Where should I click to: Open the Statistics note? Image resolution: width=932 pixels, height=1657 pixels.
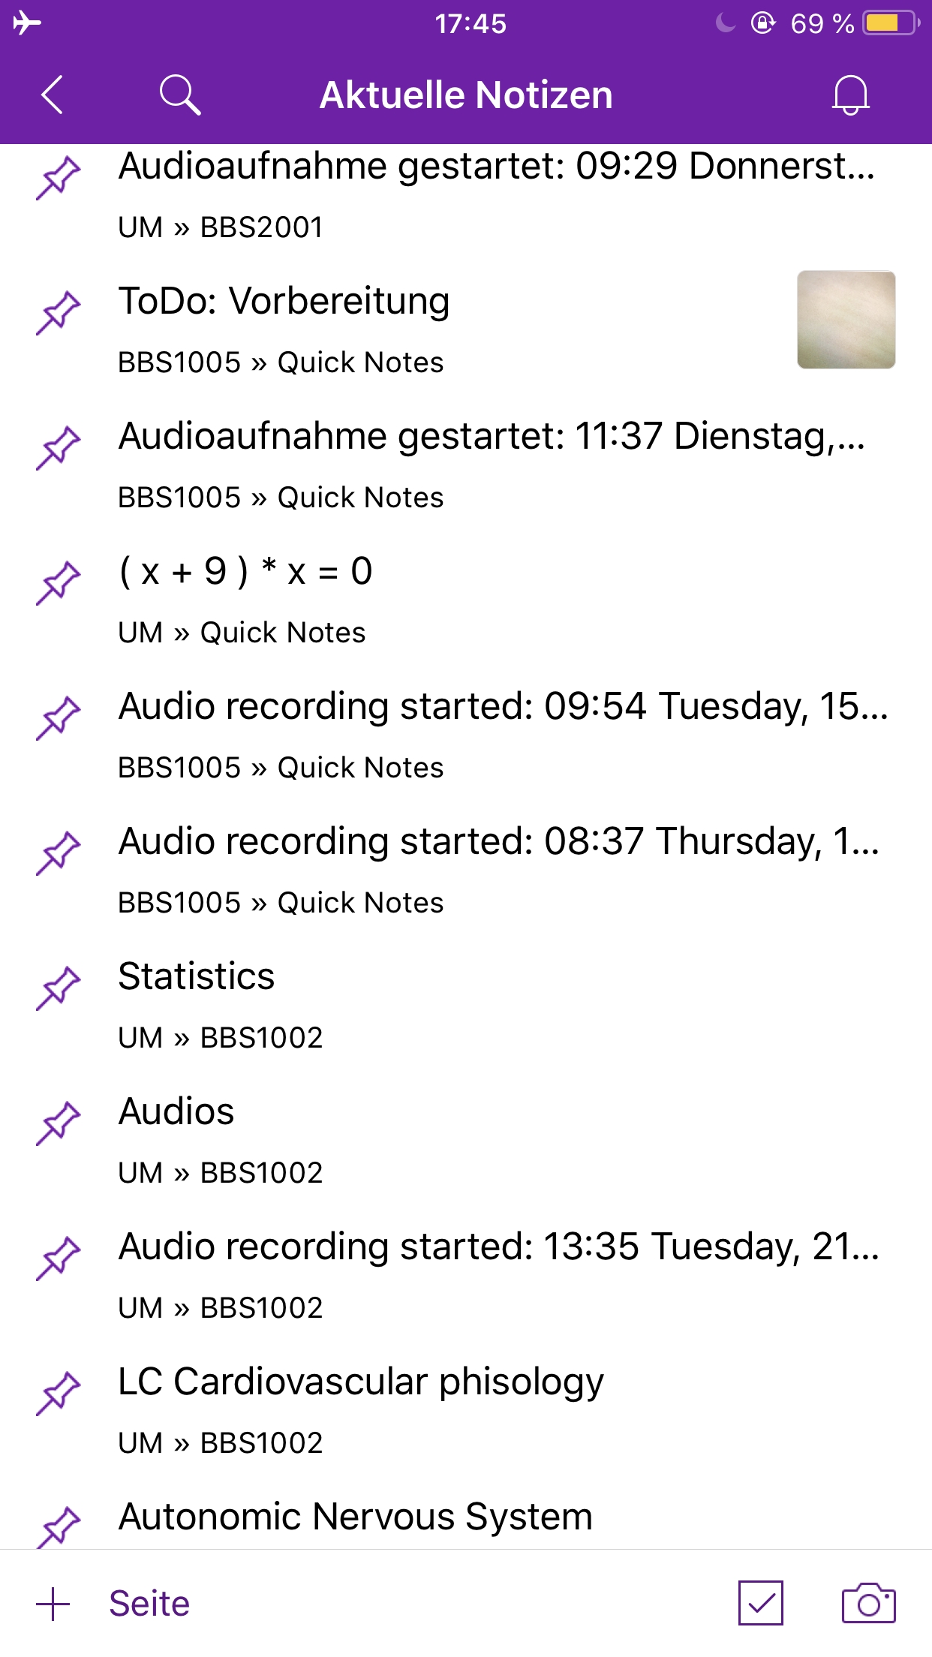pos(197,977)
